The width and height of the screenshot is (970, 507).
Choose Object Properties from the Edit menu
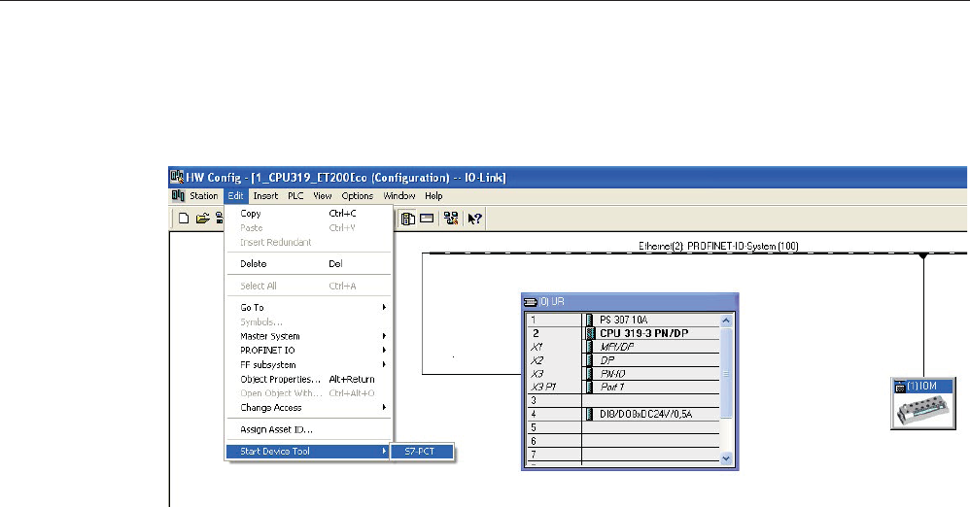309,379
